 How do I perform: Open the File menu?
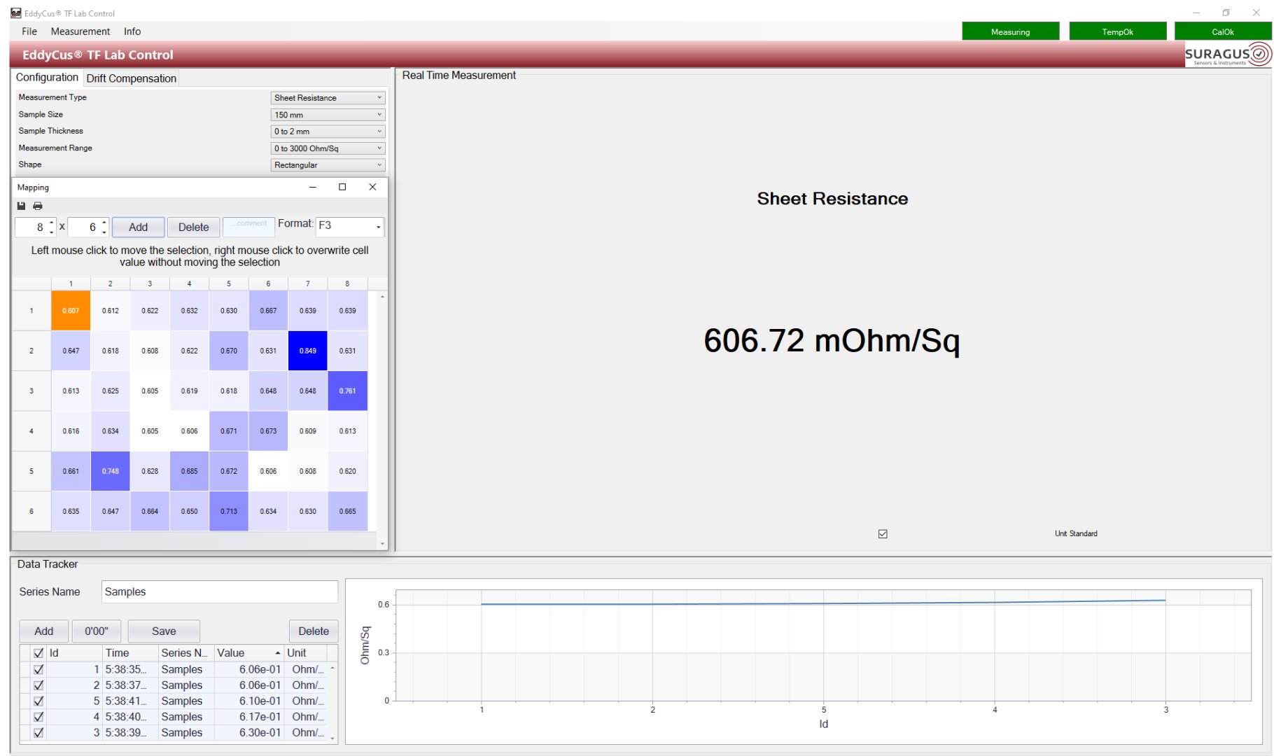(29, 31)
